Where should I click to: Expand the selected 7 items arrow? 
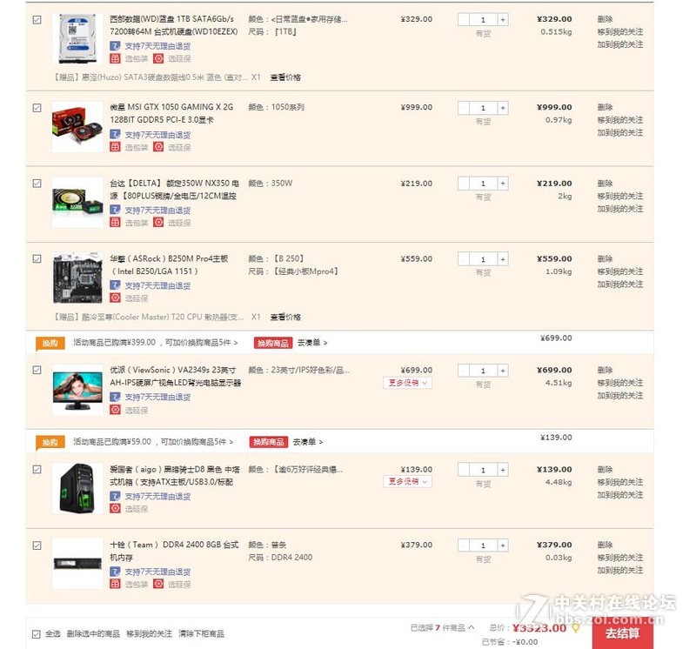point(472,627)
